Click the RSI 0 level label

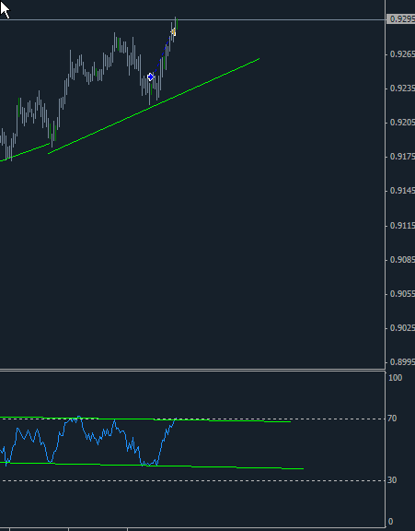click(391, 522)
